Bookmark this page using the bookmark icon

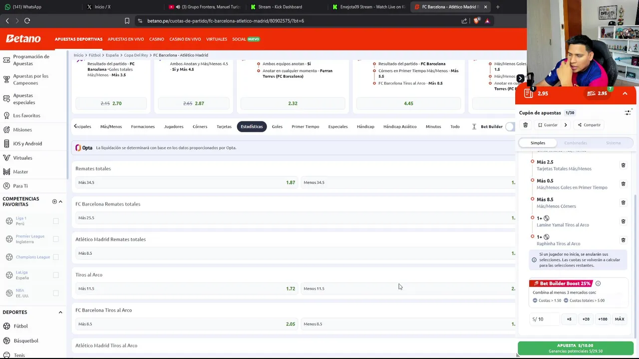pyautogui.click(x=127, y=21)
